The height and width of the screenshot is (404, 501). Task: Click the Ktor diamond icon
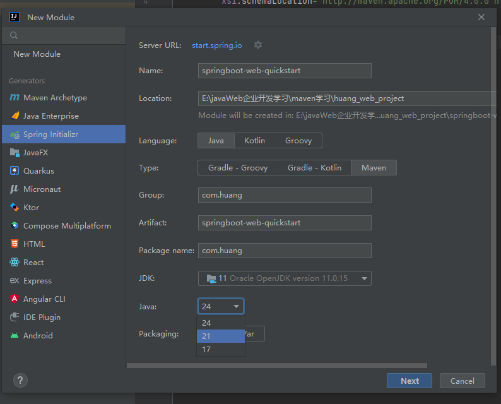click(x=15, y=207)
